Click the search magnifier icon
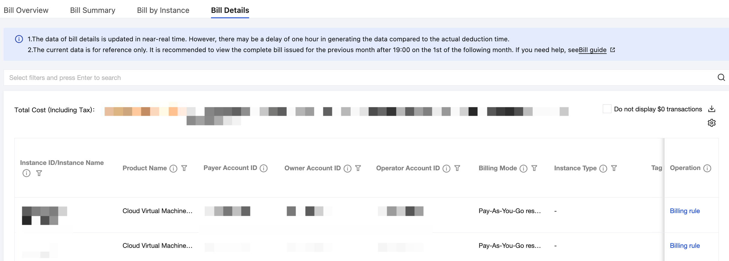The width and height of the screenshot is (729, 261). (x=721, y=78)
